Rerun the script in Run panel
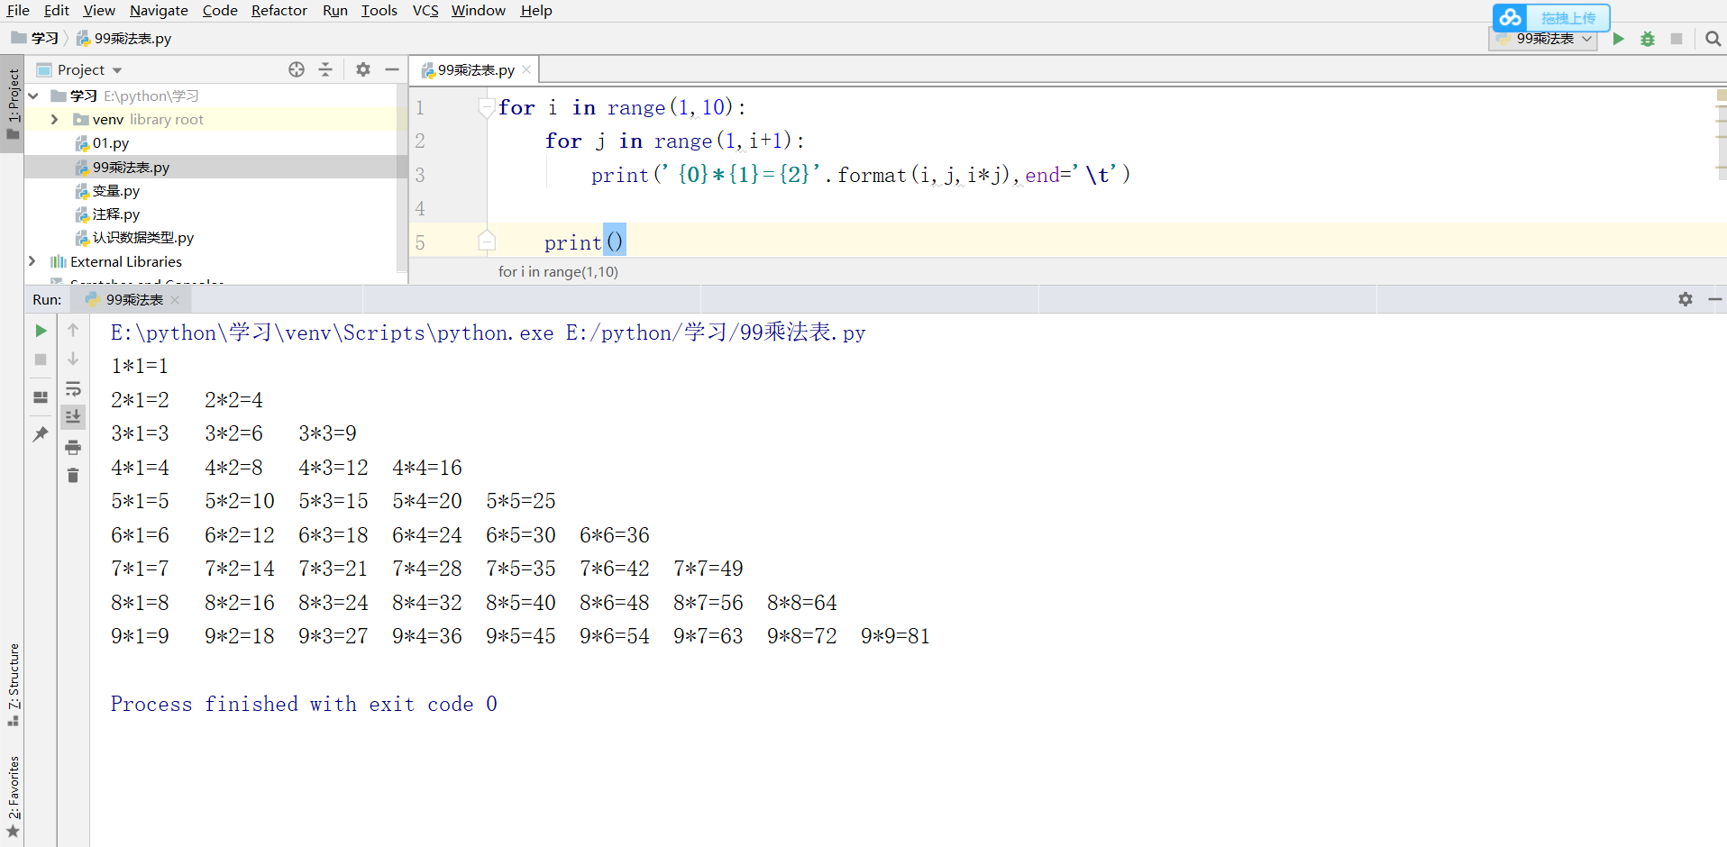Viewport: 1727px width, 847px height. click(x=41, y=331)
